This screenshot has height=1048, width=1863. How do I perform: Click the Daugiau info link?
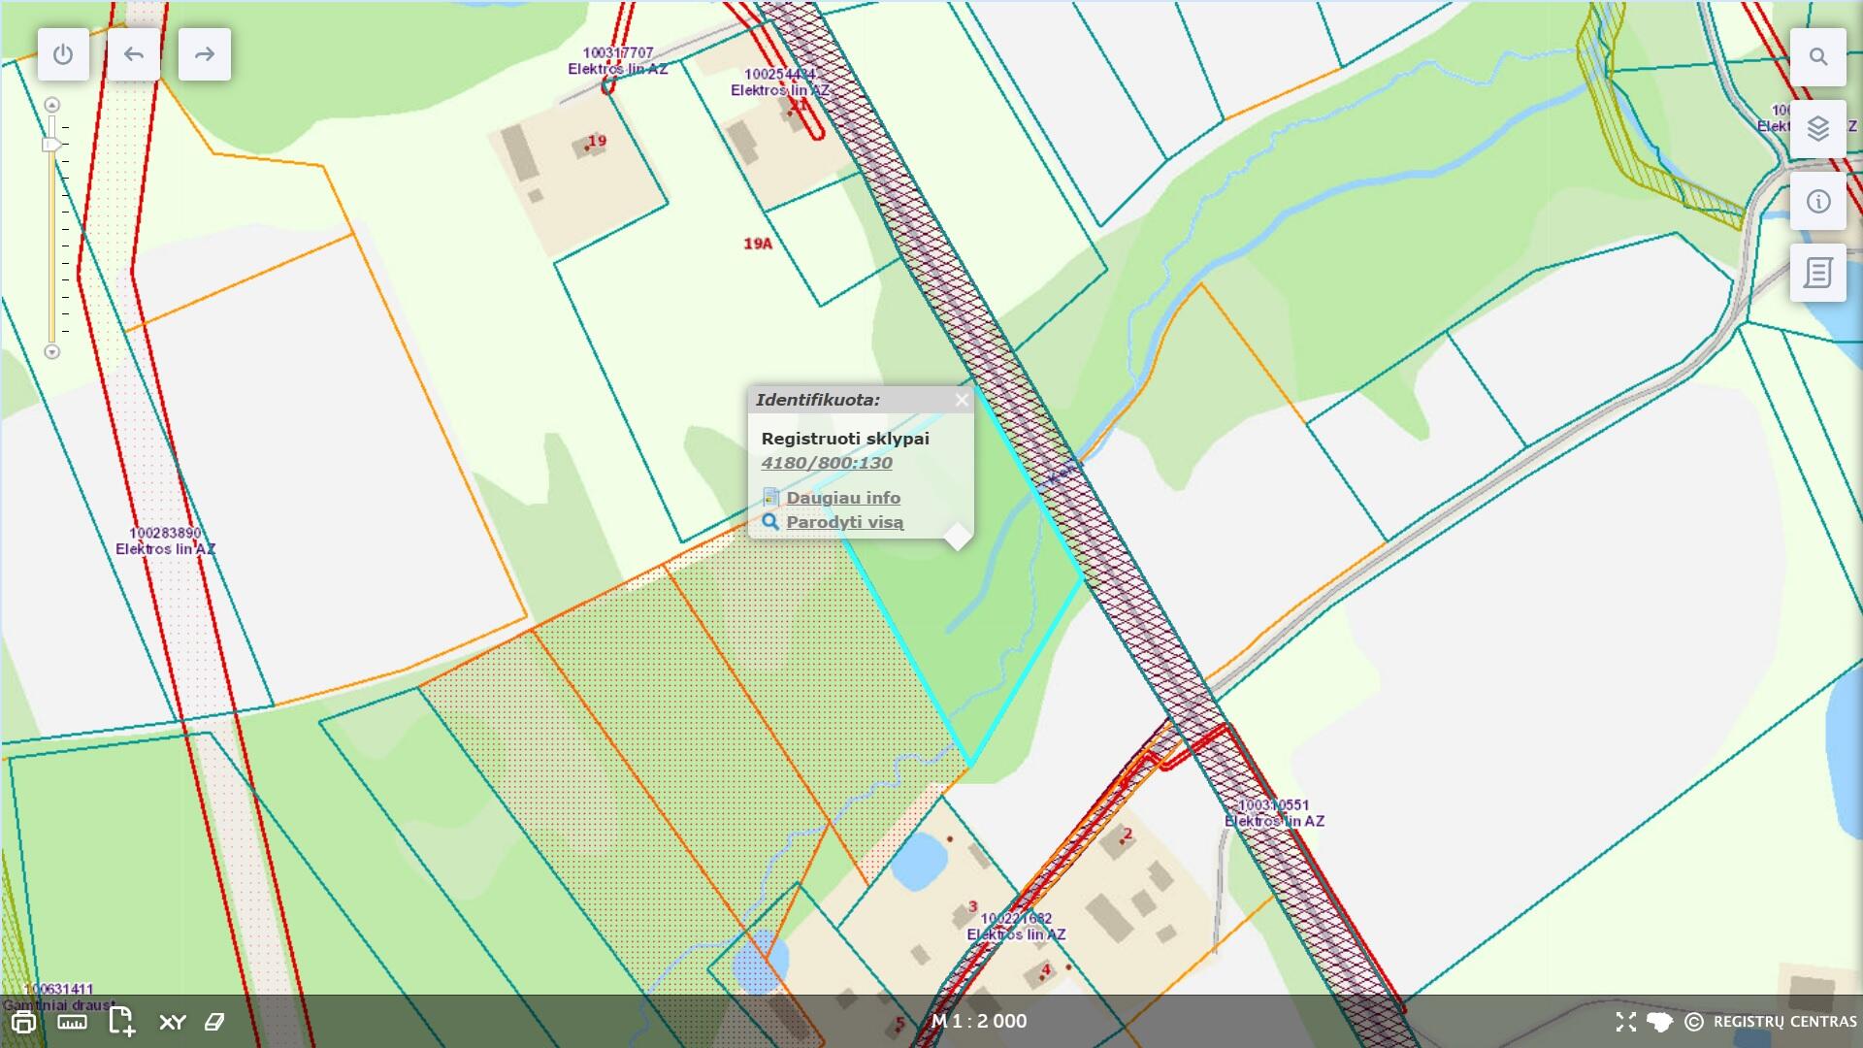click(x=842, y=498)
